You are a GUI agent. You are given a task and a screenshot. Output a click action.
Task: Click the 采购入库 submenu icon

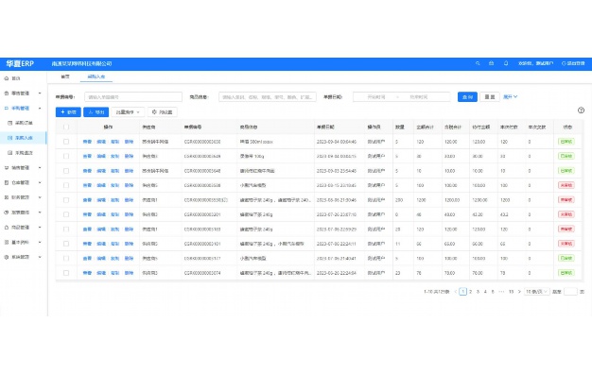[x=10, y=138]
